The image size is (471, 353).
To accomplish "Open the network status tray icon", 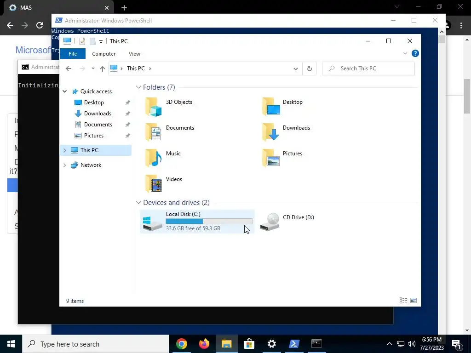I will (x=401, y=344).
